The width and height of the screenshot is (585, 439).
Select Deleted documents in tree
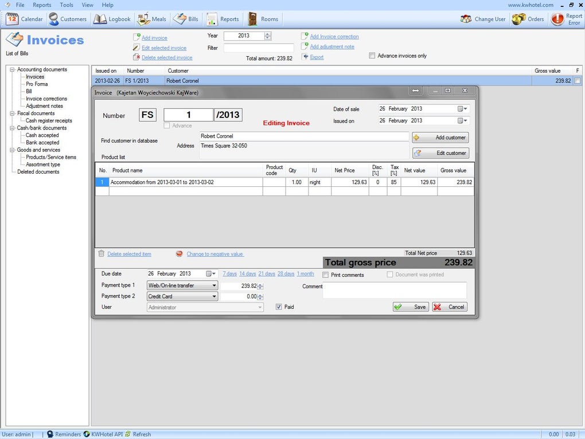tap(38, 172)
